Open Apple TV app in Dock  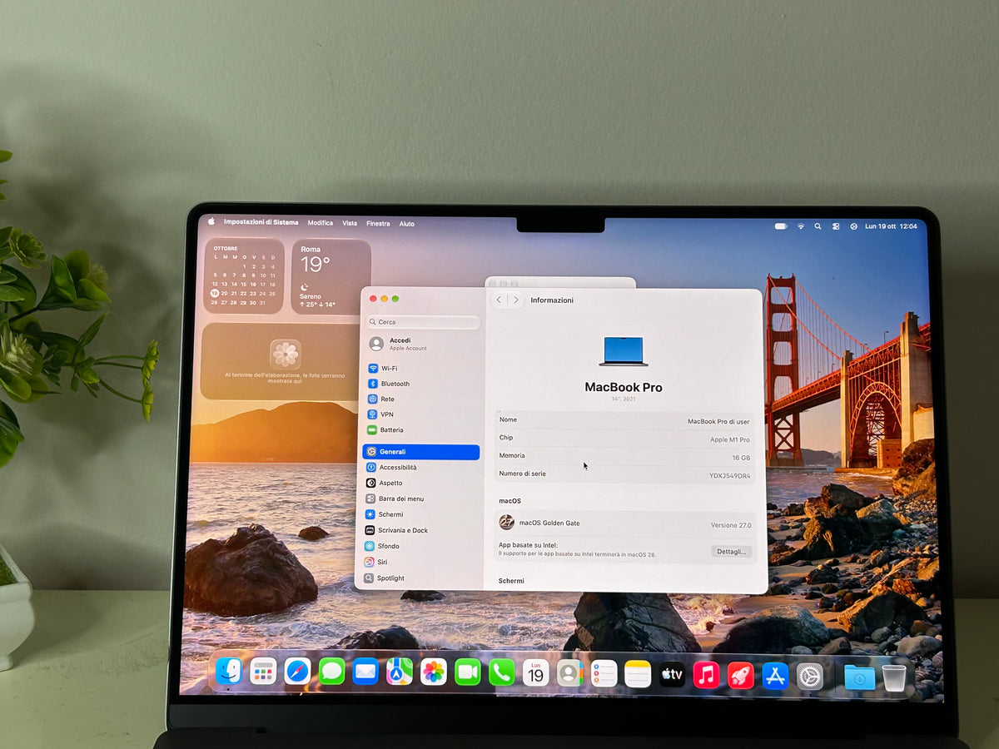click(672, 674)
